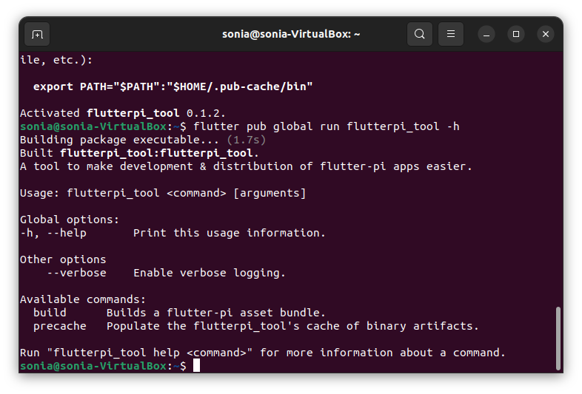Image resolution: width=582 pixels, height=394 pixels.
Task: Click 'Print this usage information.' text
Action: 230,233
